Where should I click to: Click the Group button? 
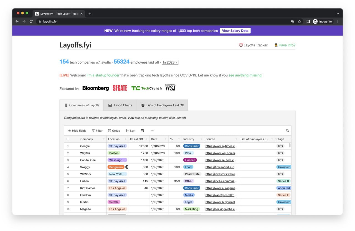pos(114,131)
